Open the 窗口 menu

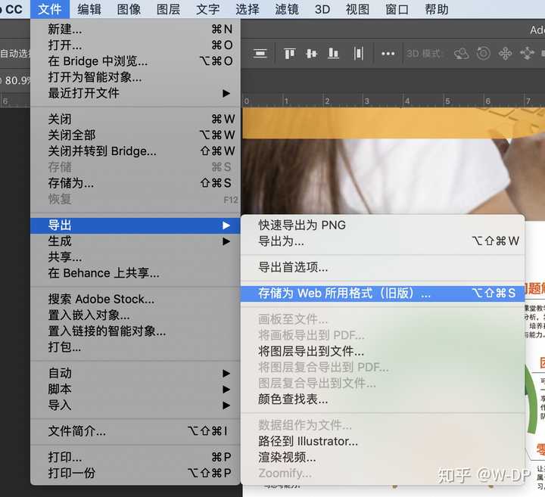point(397,9)
